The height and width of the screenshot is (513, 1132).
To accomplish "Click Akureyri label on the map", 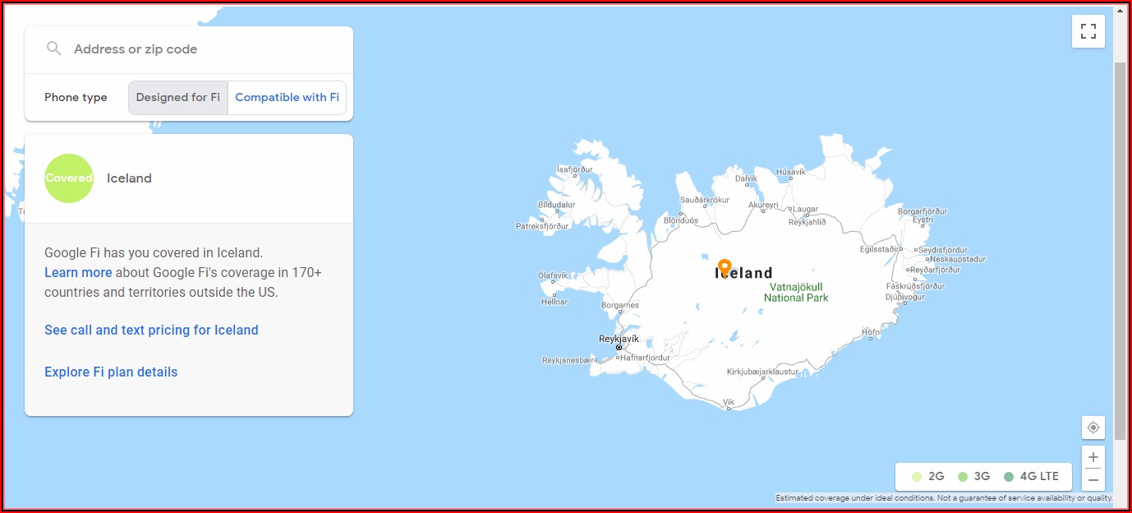I will 763,205.
